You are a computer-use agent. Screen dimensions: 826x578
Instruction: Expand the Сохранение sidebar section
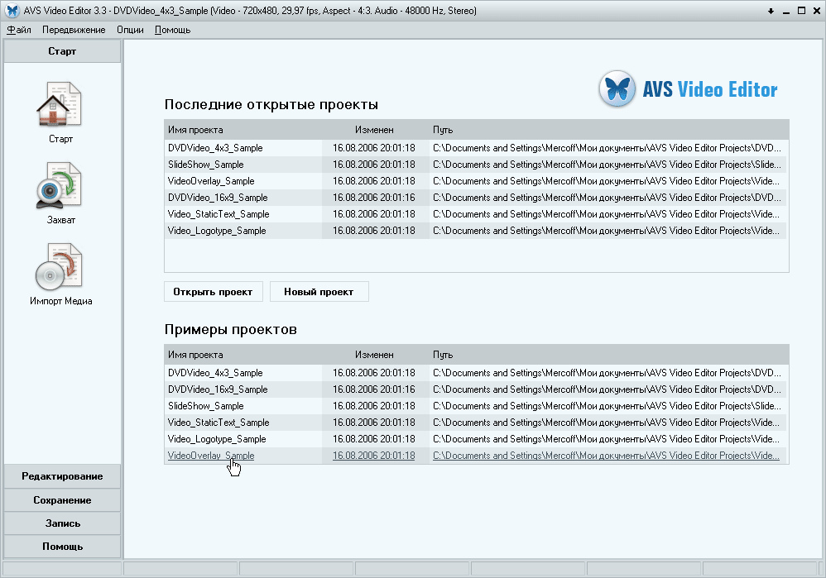click(62, 500)
